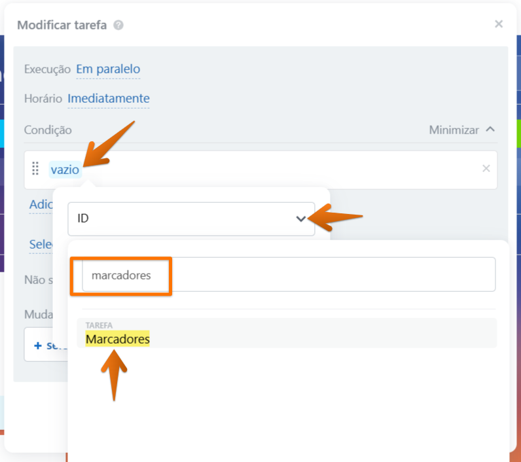This screenshot has width=521, height=462.
Task: Click the help icon beside Modificar tarefa
Action: pos(118,26)
